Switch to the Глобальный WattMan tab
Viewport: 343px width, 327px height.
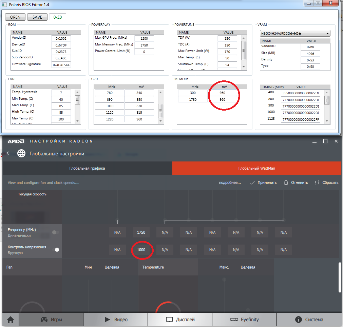click(257, 168)
